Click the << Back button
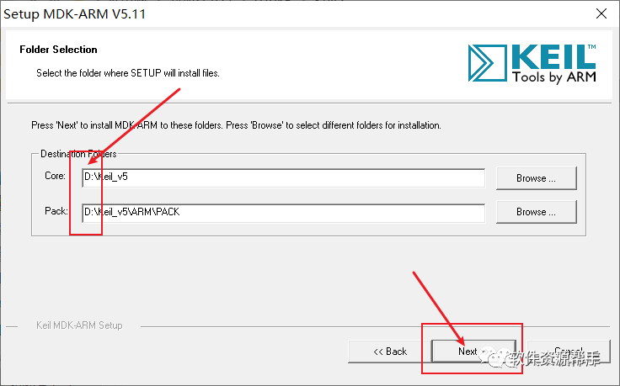620x386 pixels. pos(390,352)
